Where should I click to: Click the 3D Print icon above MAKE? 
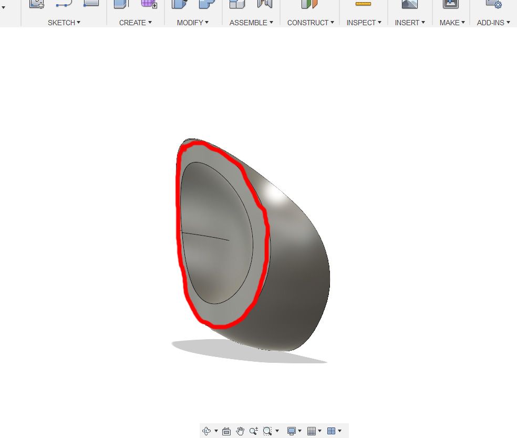pos(451,4)
